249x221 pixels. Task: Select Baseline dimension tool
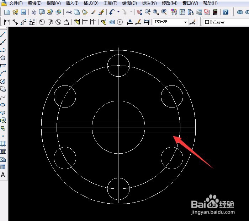pos(85,22)
